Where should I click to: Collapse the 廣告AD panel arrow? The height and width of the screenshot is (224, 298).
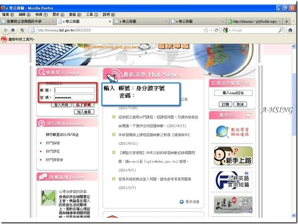(x=248, y=116)
